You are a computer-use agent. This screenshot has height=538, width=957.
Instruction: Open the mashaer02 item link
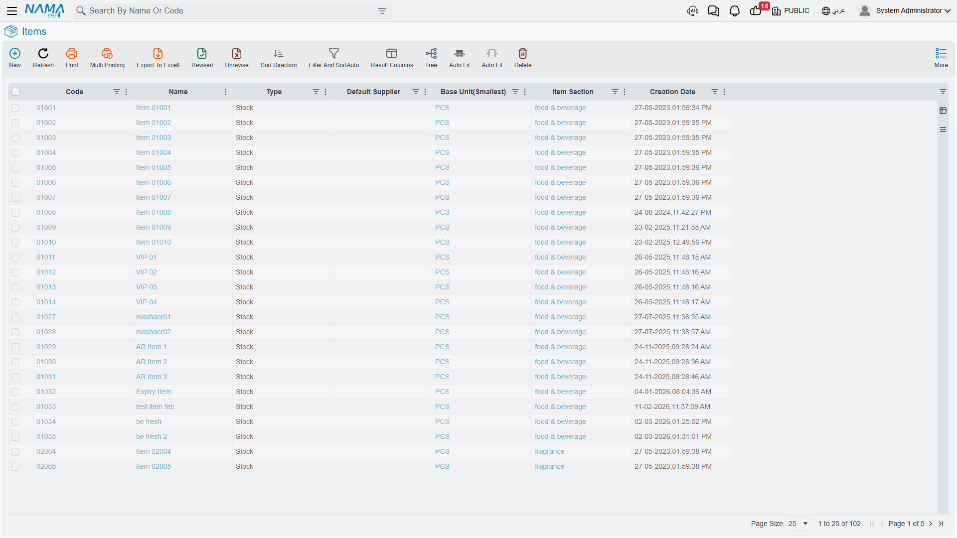[154, 332]
